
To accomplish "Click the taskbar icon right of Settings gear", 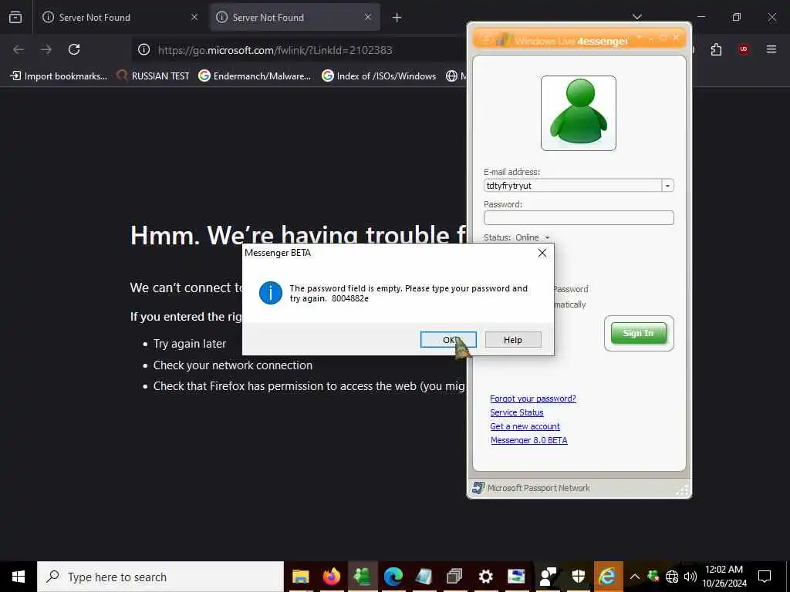I will coord(516,577).
